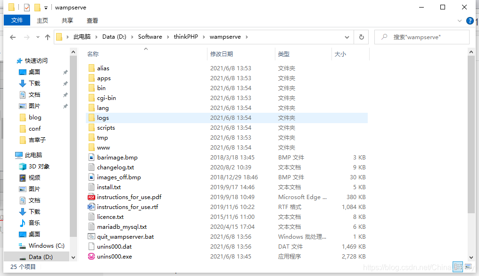Select 此电脑 in the navigation pane

[x=33, y=155]
